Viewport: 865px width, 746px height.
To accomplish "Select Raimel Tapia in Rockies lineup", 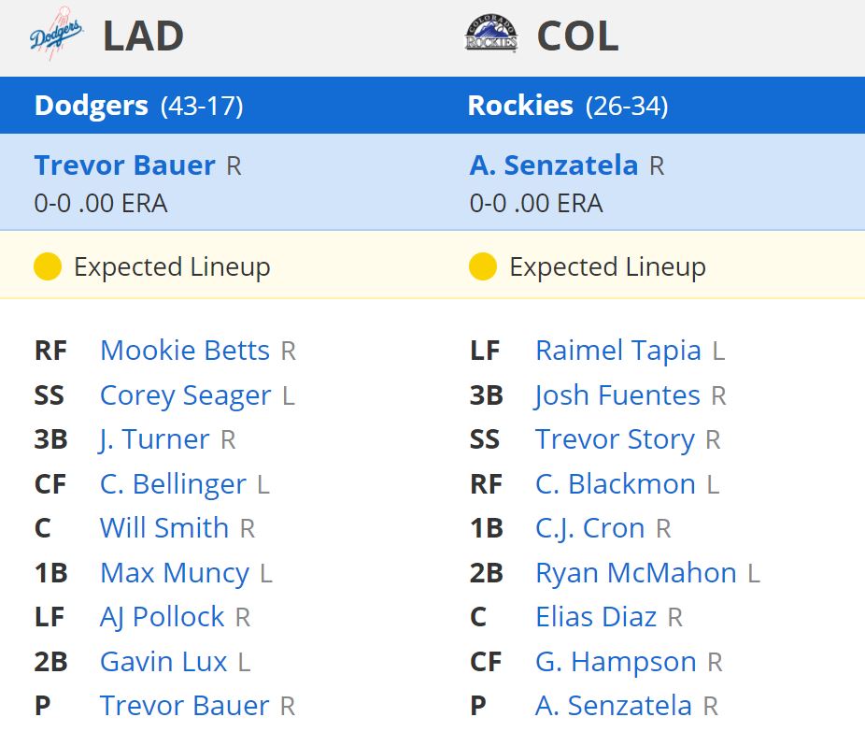I will coord(618,351).
